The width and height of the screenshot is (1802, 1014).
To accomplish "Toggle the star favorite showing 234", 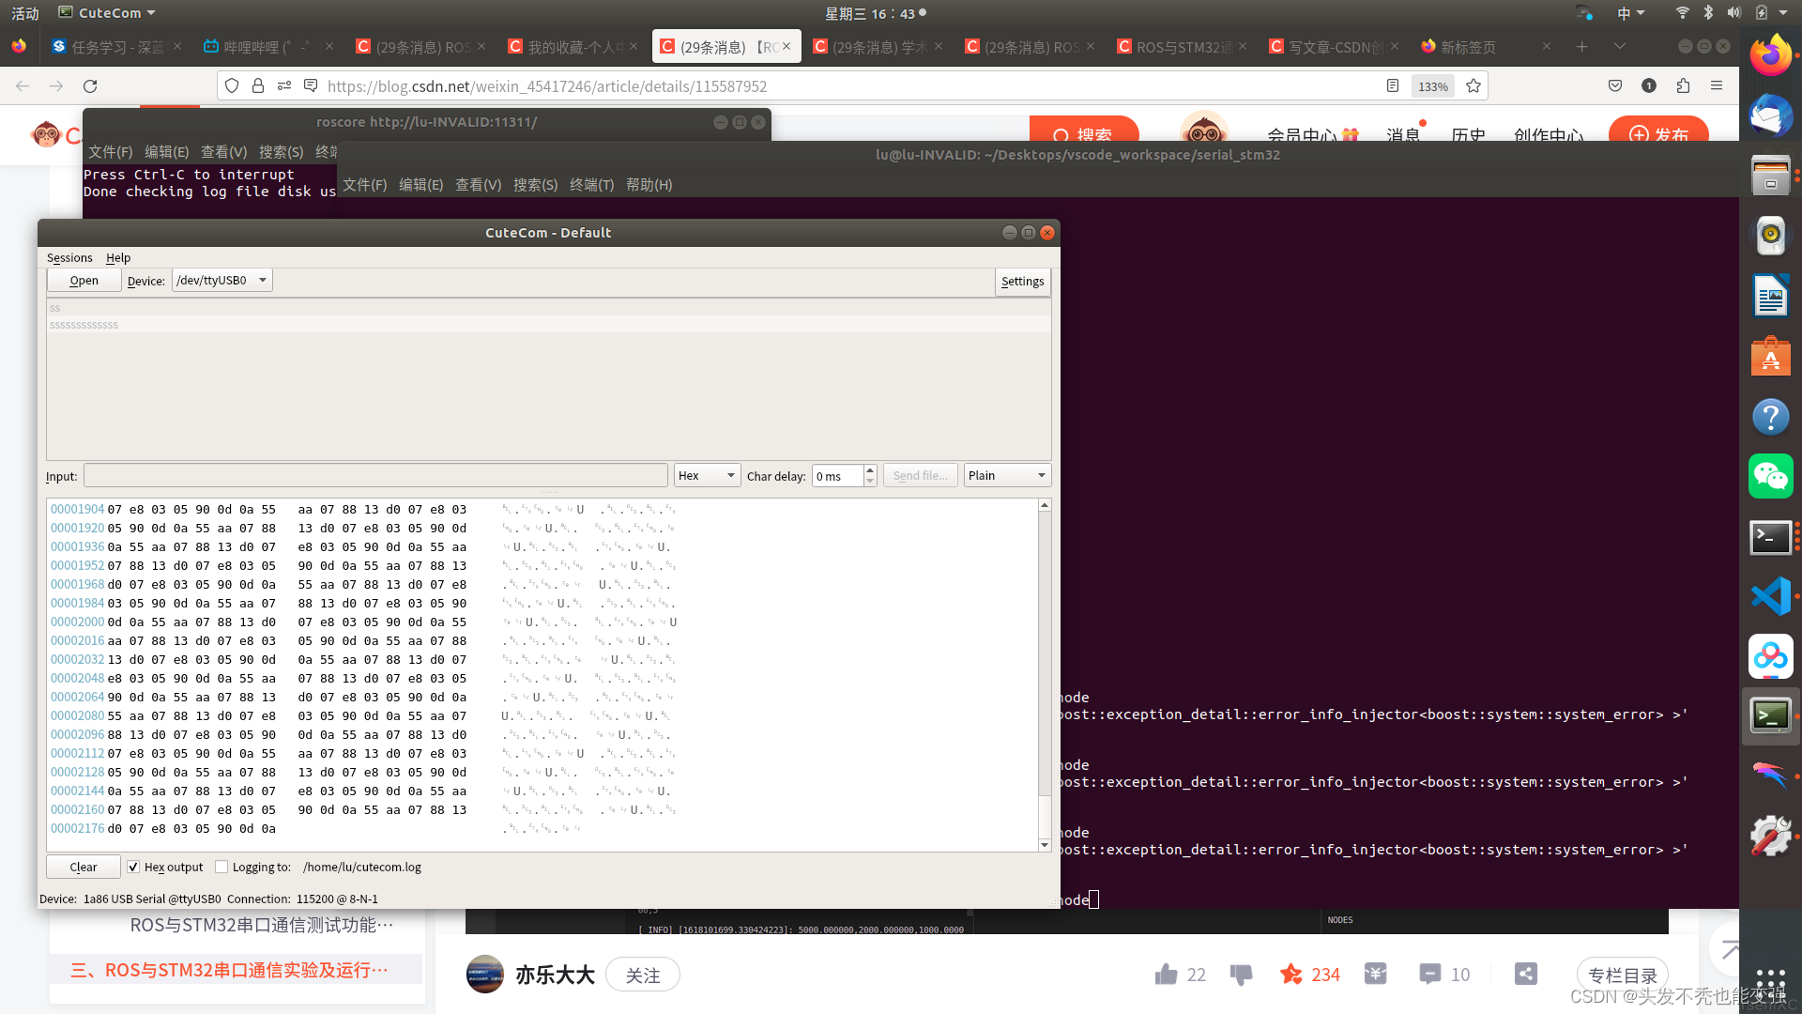I will [1292, 974].
